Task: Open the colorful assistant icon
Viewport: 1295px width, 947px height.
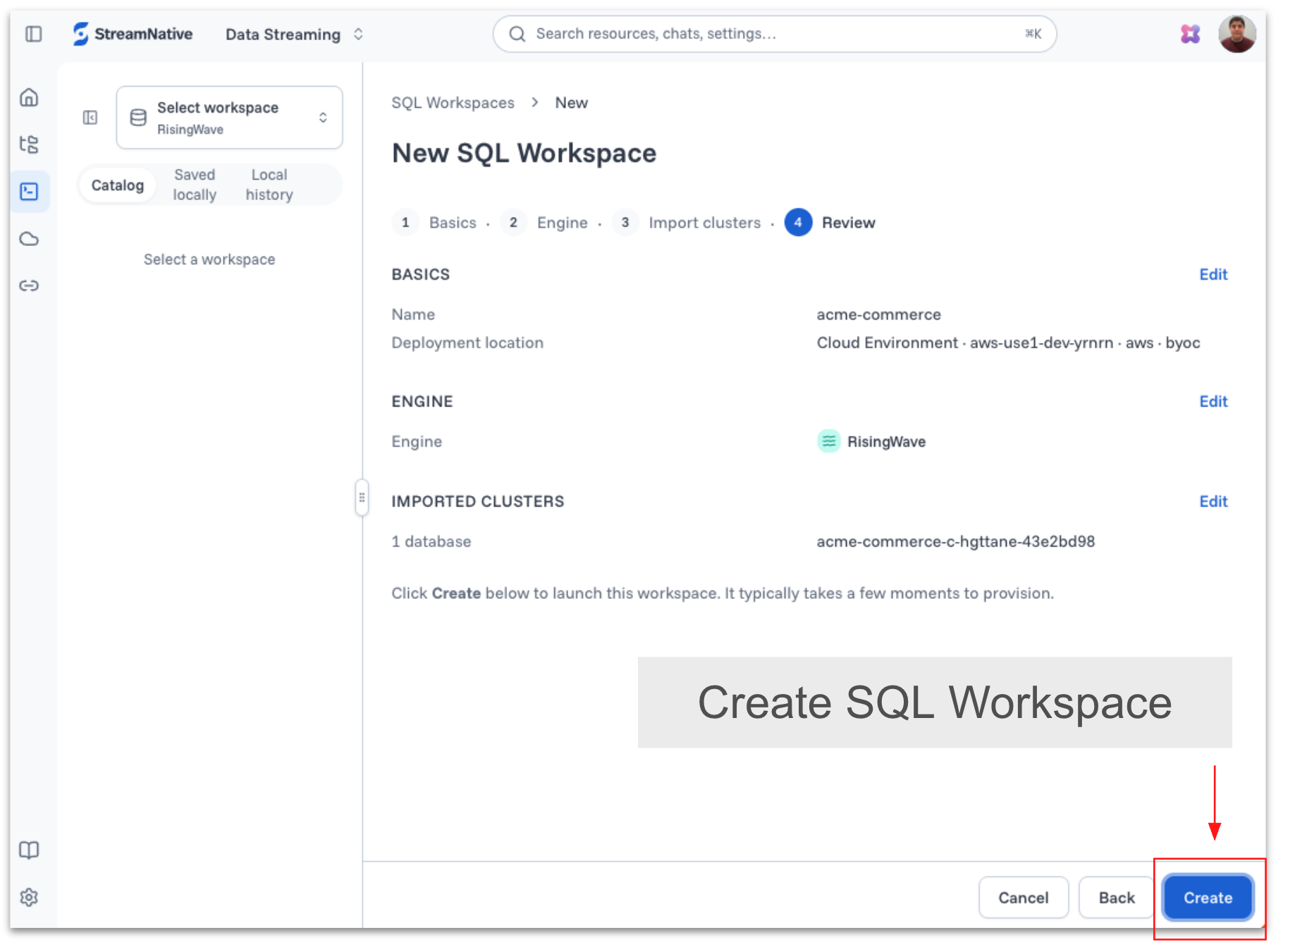Action: click(x=1190, y=34)
